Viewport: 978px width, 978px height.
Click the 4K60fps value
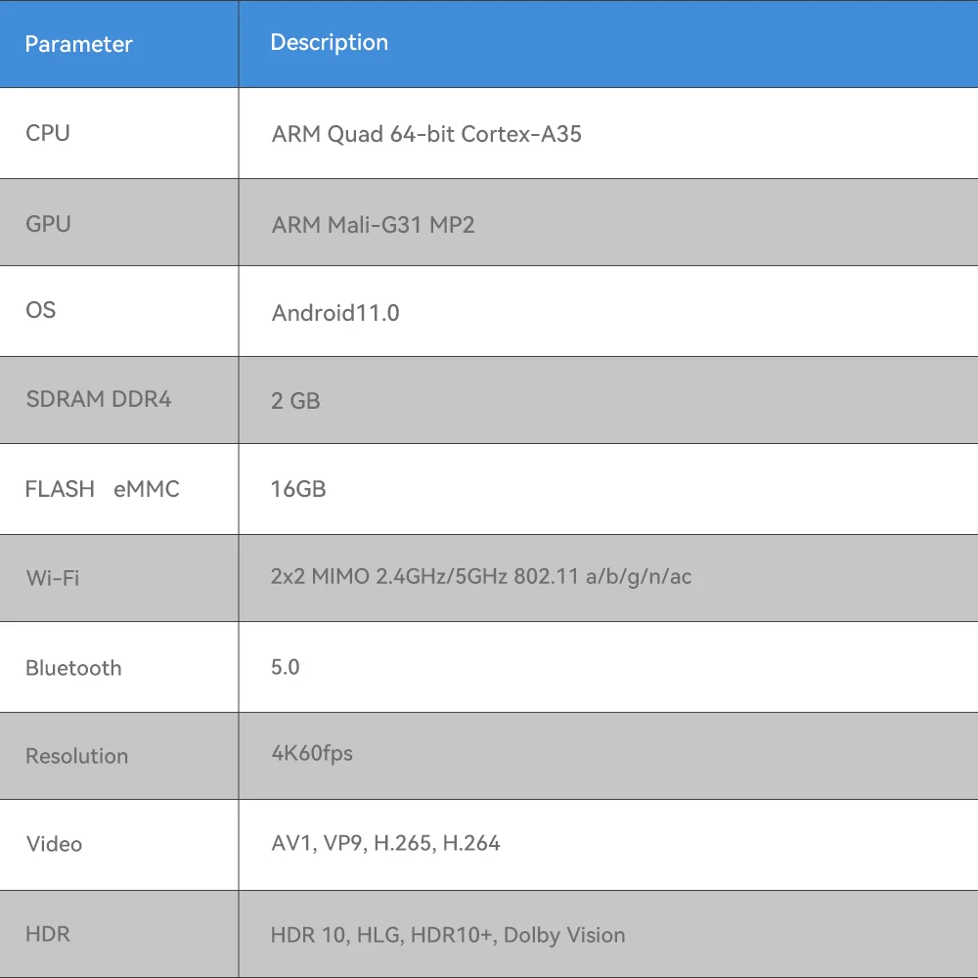click(312, 753)
